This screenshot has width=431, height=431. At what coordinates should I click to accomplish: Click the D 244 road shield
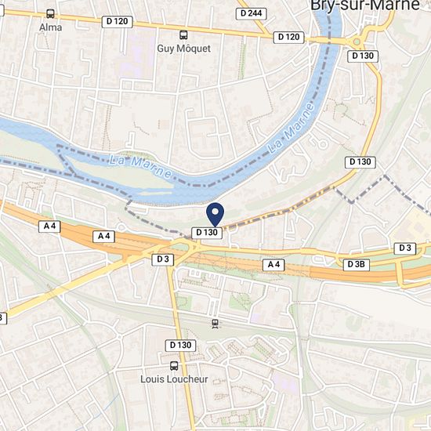click(252, 13)
